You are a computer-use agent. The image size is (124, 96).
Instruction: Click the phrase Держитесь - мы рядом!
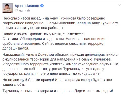tap(94, 91)
